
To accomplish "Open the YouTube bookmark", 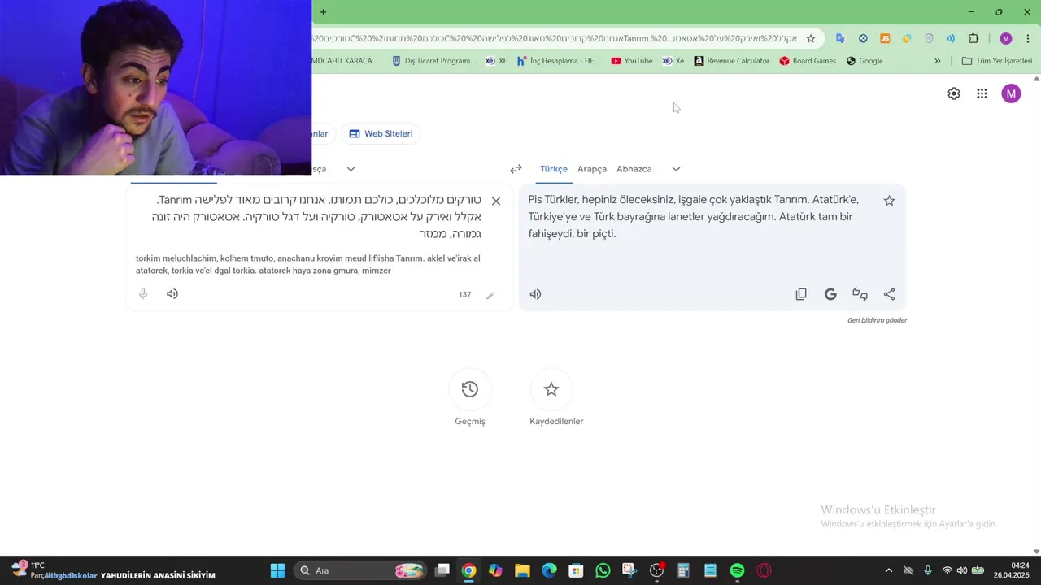I will 632,61.
